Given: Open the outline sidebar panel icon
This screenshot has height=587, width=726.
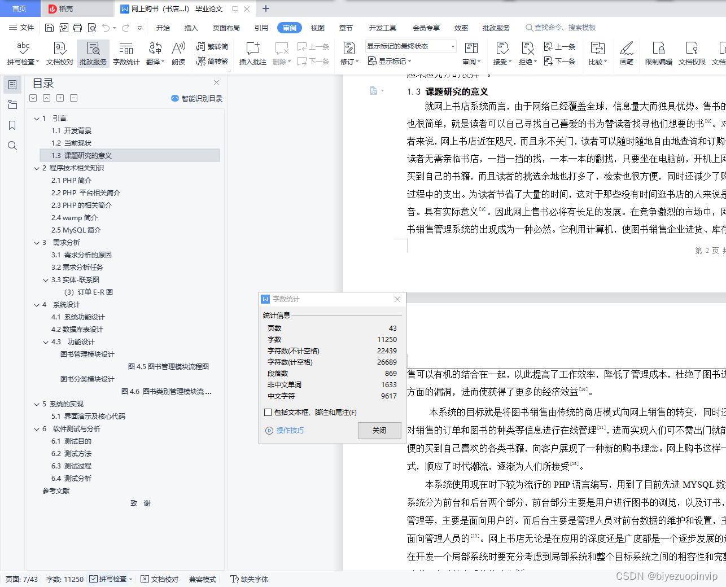Looking at the screenshot, I should pyautogui.click(x=12, y=85).
